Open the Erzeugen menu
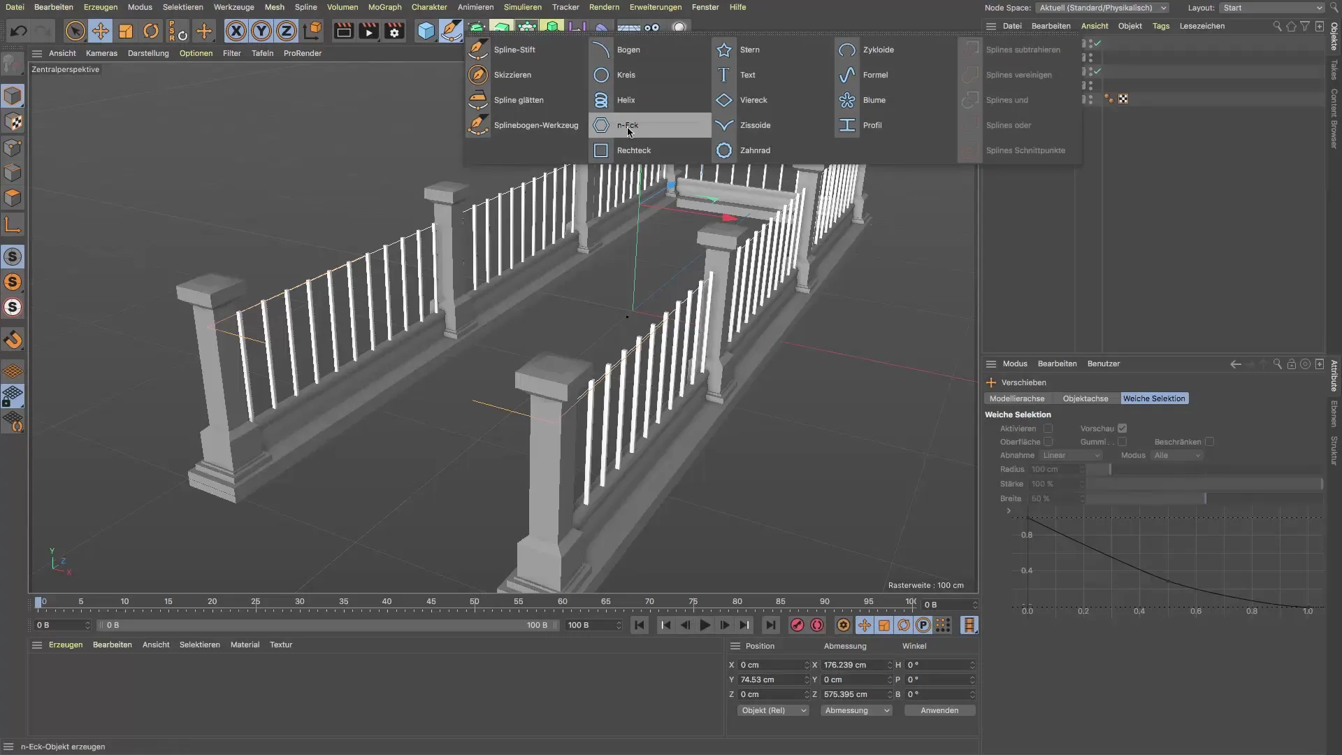Image resolution: width=1342 pixels, height=755 pixels. click(101, 7)
